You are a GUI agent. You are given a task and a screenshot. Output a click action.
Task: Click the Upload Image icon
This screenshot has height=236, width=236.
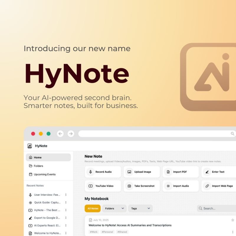point(129,172)
